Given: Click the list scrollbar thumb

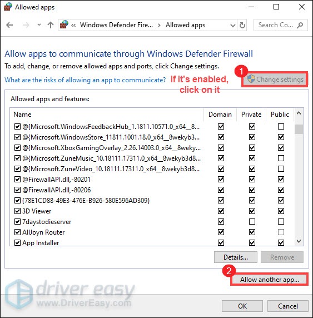Looking at the screenshot, I should (x=299, y=129).
